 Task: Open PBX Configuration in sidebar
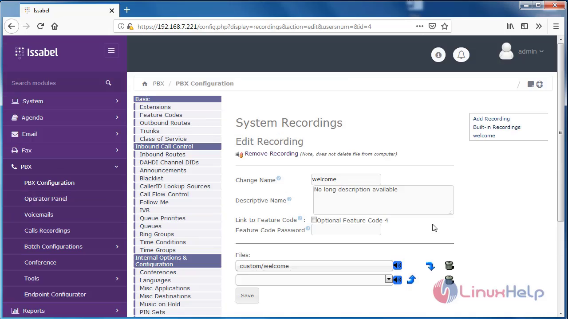tap(49, 183)
